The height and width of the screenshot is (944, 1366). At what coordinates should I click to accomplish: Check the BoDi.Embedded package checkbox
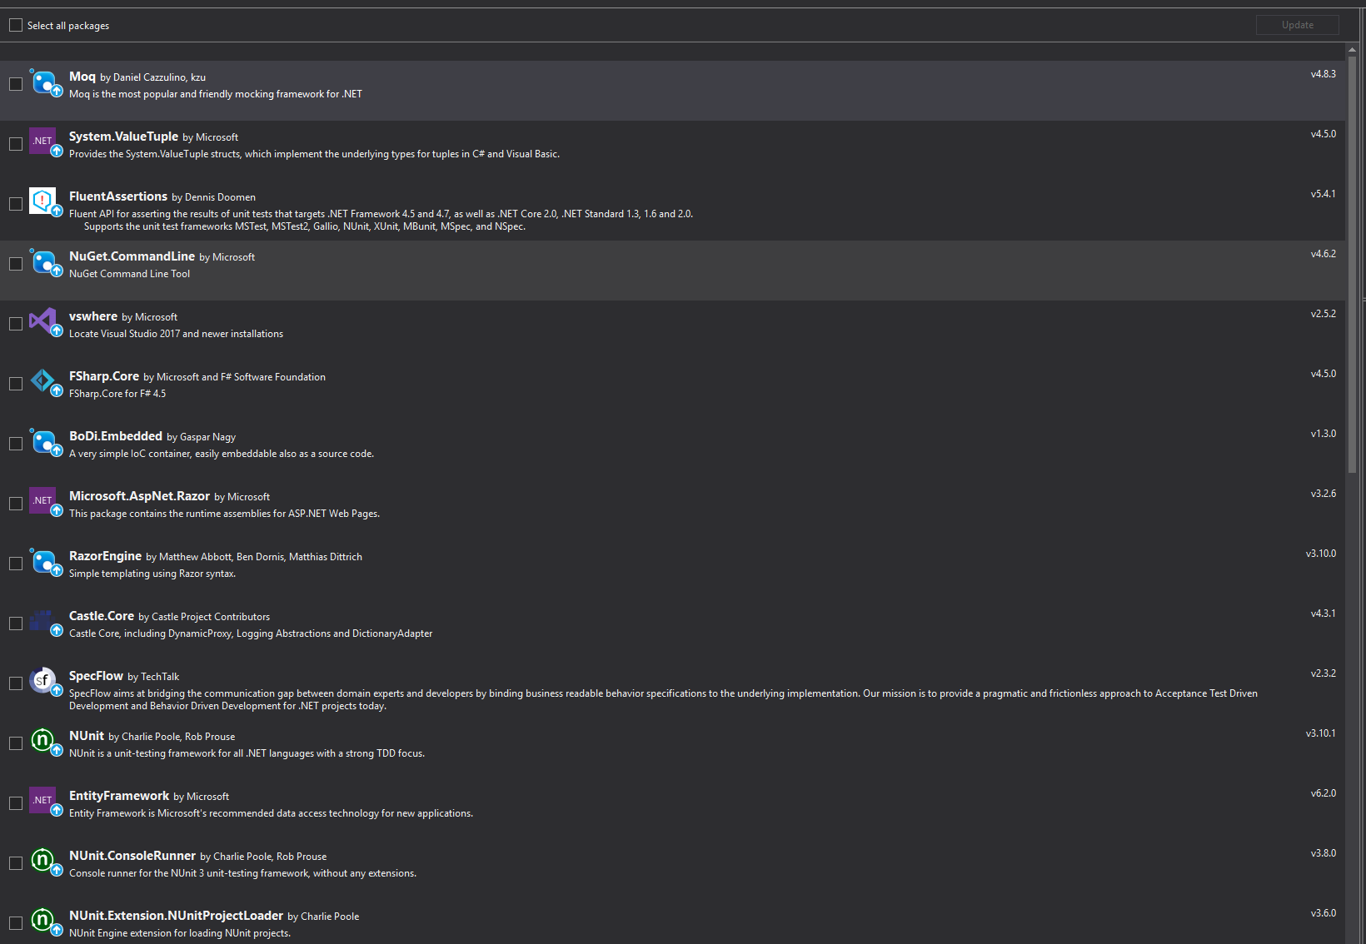click(x=16, y=444)
